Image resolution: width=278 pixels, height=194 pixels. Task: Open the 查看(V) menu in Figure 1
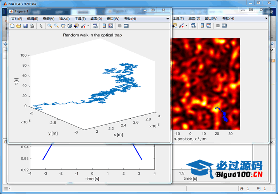click(49, 19)
